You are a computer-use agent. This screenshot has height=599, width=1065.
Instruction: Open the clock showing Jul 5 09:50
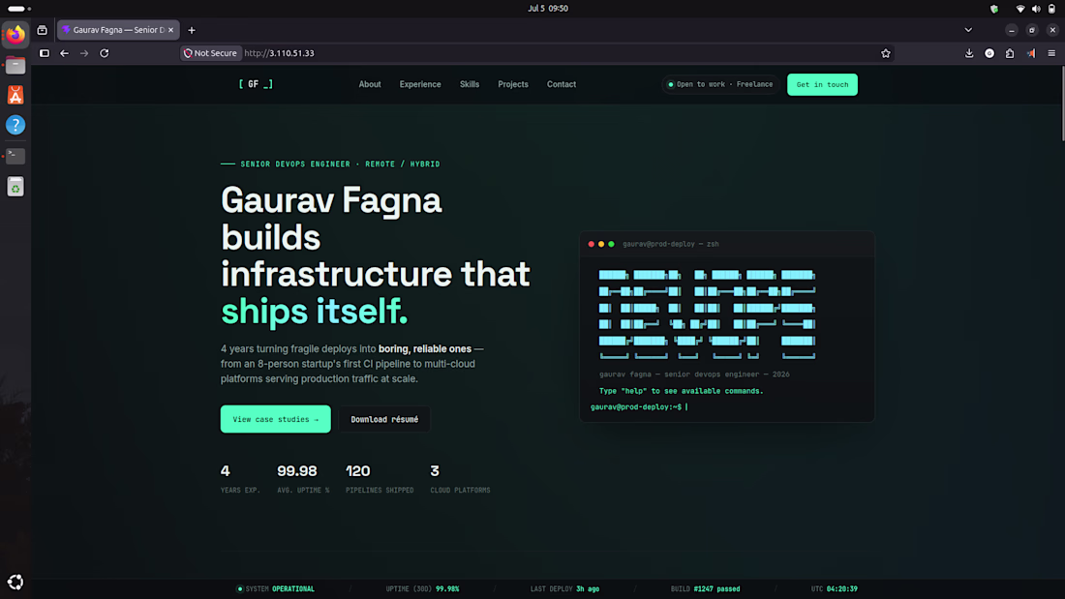pyautogui.click(x=548, y=8)
